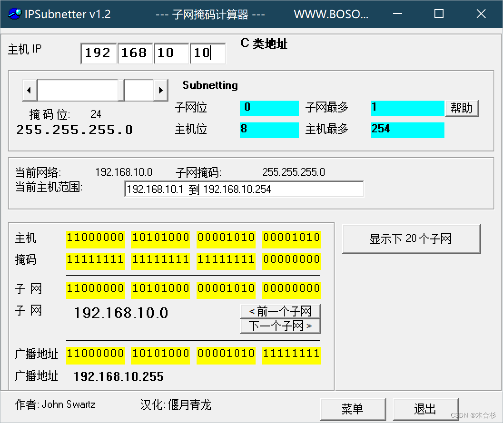Close the IPSubnetter window
Screen dimensions: 503x423
(481, 14)
